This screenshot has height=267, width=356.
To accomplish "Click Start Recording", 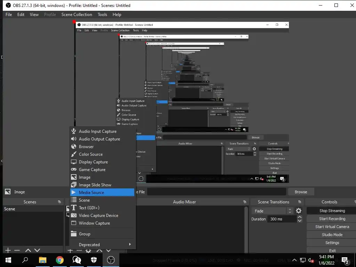I will coord(332,219).
